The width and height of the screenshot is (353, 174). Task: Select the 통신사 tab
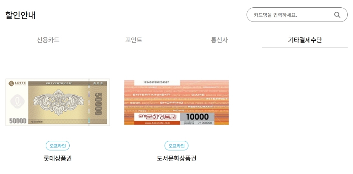point(219,40)
